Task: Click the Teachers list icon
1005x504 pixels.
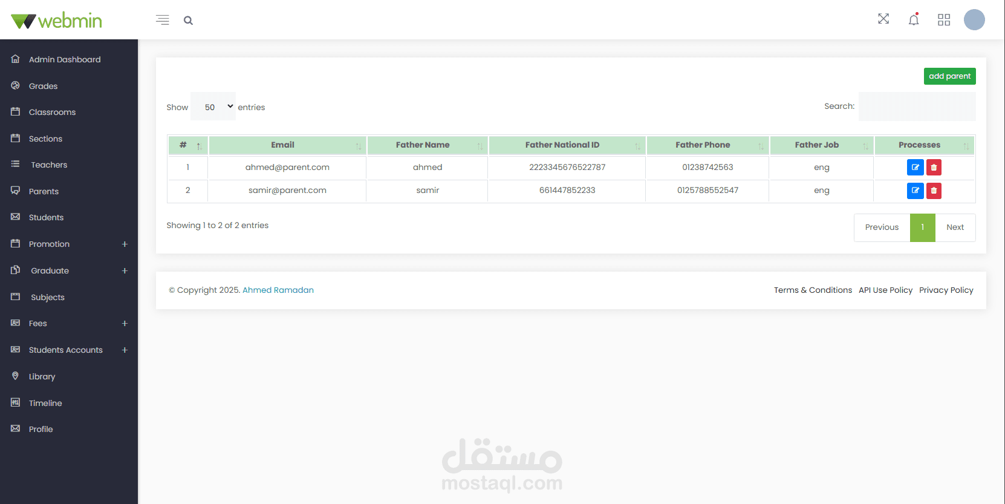Action: tap(16, 164)
